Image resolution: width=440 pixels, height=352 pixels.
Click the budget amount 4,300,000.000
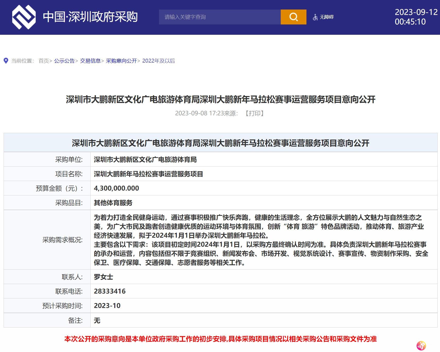pos(116,188)
